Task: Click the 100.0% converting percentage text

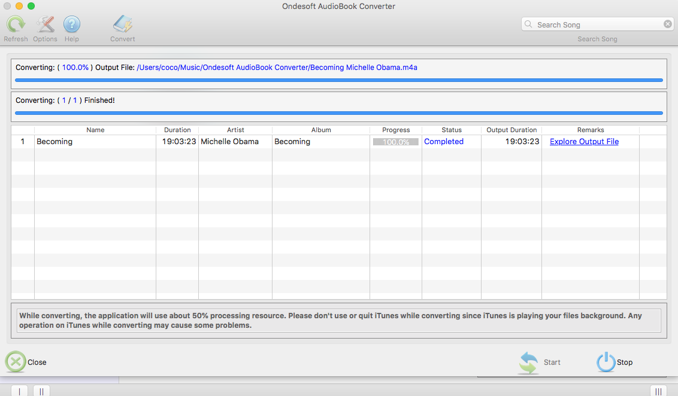Action: pos(75,68)
